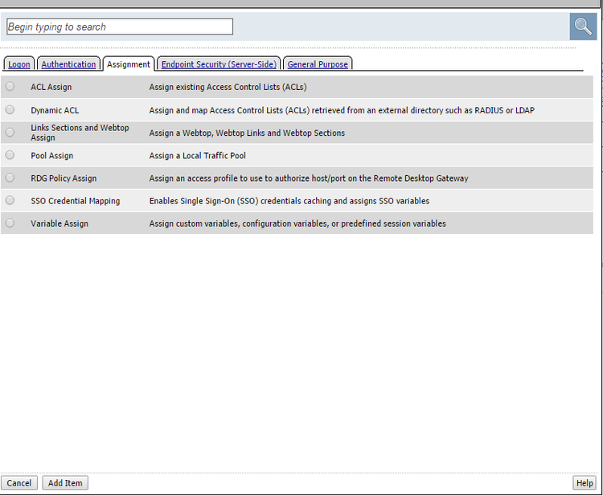Click the SSO Credential Mapping description text

(x=289, y=201)
